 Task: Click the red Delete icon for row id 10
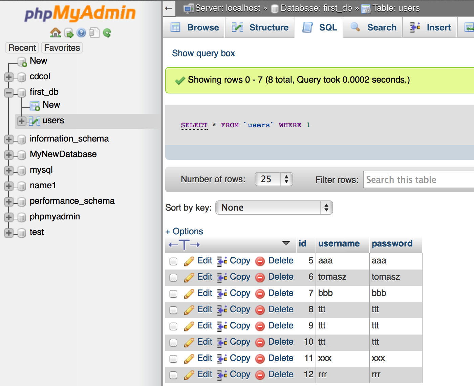(x=260, y=343)
